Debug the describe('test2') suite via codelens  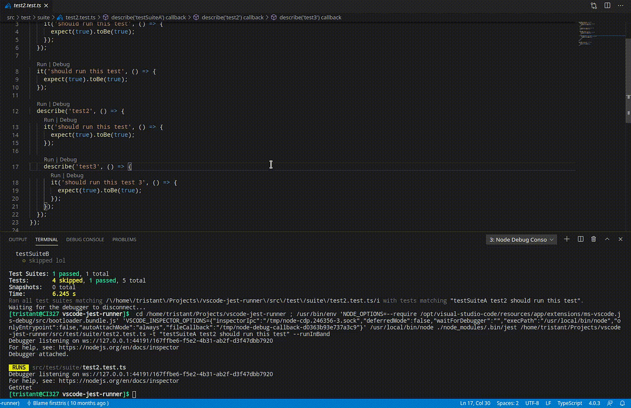(61, 104)
